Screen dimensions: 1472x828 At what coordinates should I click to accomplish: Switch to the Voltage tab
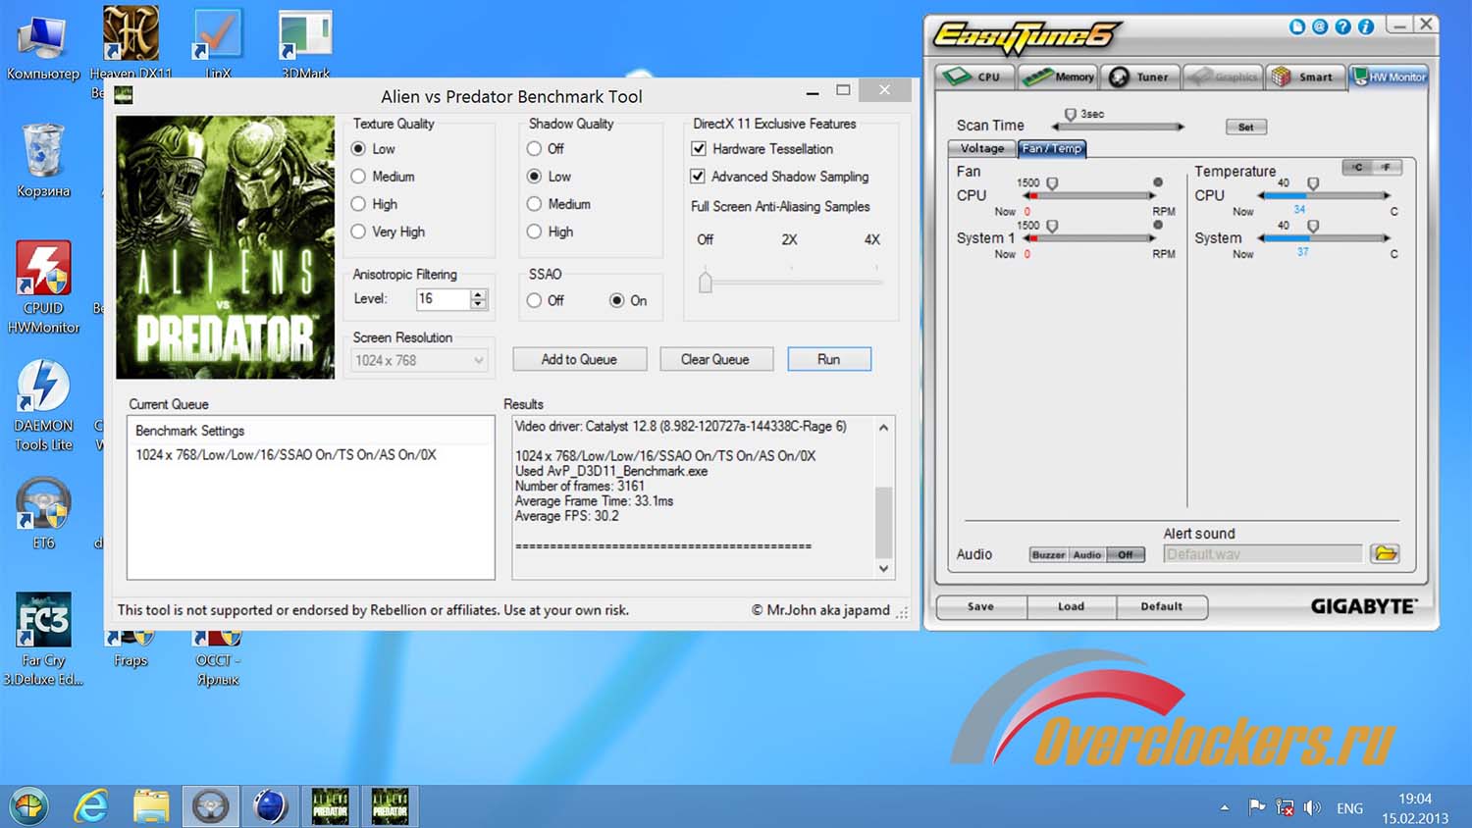coord(981,148)
